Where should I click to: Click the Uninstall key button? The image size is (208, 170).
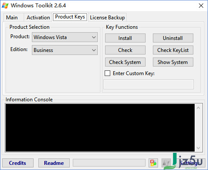click(173, 38)
